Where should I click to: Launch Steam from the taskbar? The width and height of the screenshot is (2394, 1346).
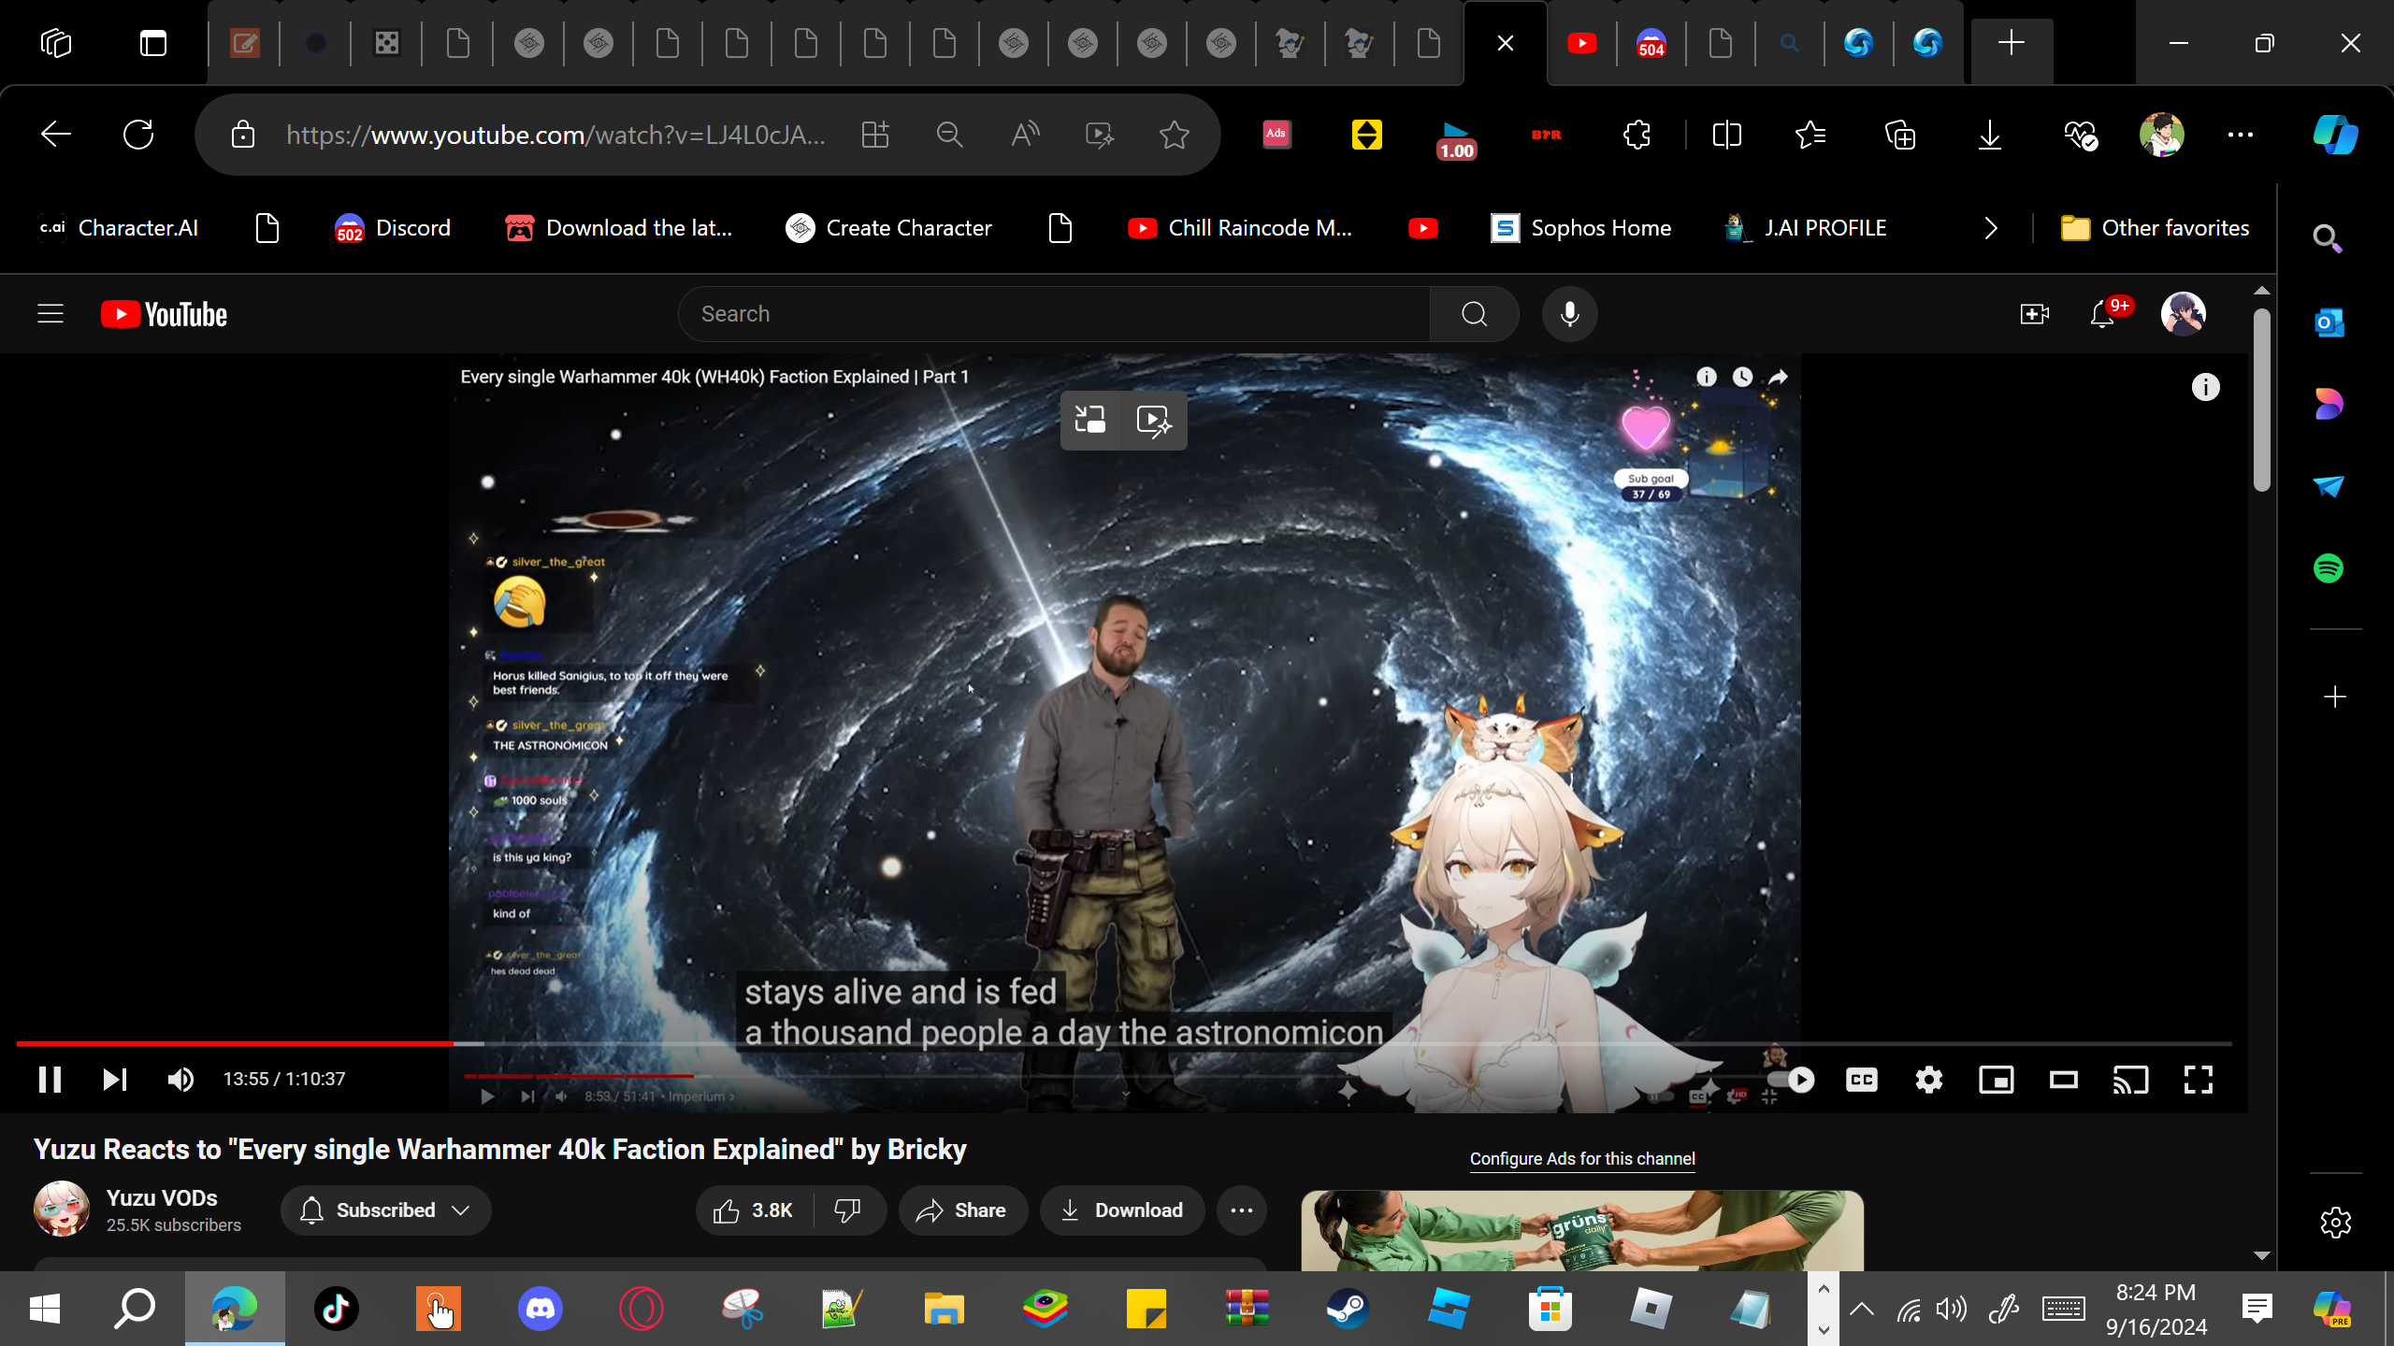tap(1348, 1309)
